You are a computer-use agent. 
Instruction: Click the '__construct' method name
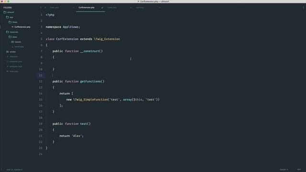click(89, 51)
